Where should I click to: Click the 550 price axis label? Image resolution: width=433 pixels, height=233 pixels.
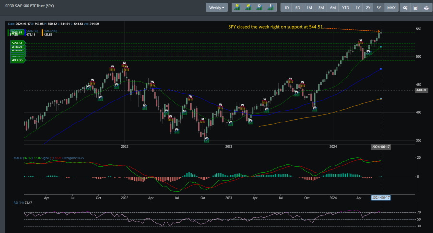pos(419,29)
